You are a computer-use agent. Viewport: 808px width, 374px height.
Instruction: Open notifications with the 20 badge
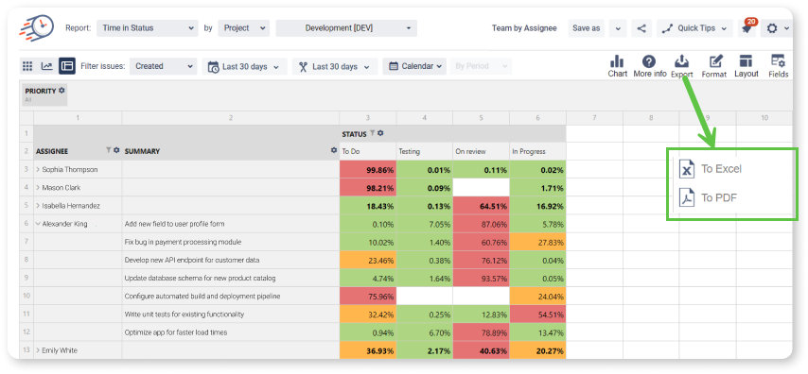click(747, 27)
